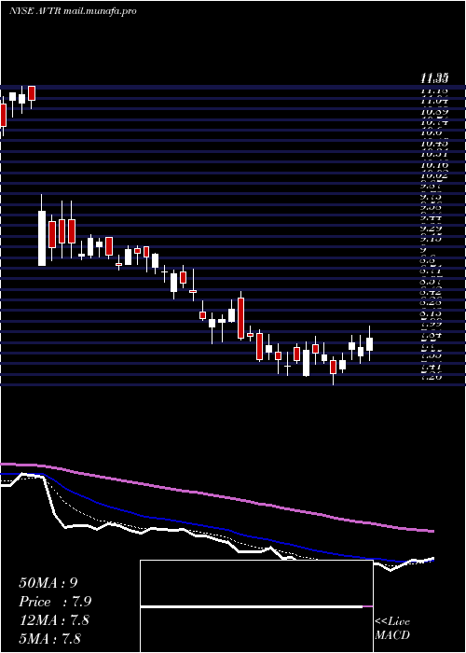Click the <<Live label

pyautogui.click(x=392, y=622)
